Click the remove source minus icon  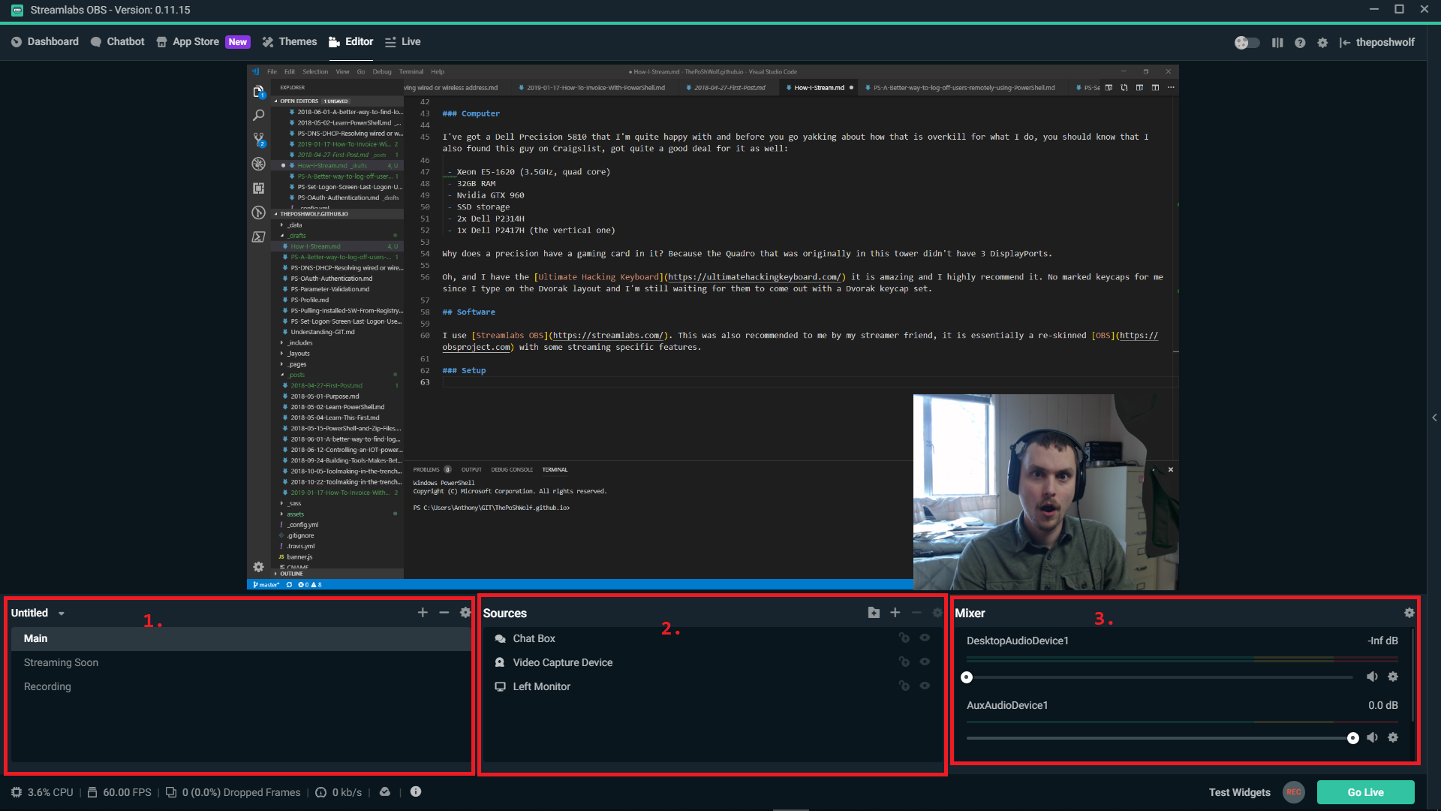tap(916, 613)
